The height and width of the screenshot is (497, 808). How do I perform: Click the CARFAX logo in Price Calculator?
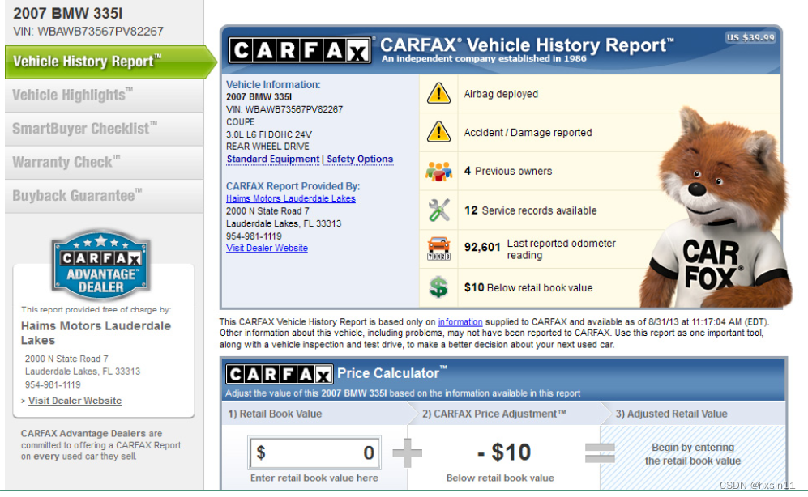pyautogui.click(x=280, y=374)
